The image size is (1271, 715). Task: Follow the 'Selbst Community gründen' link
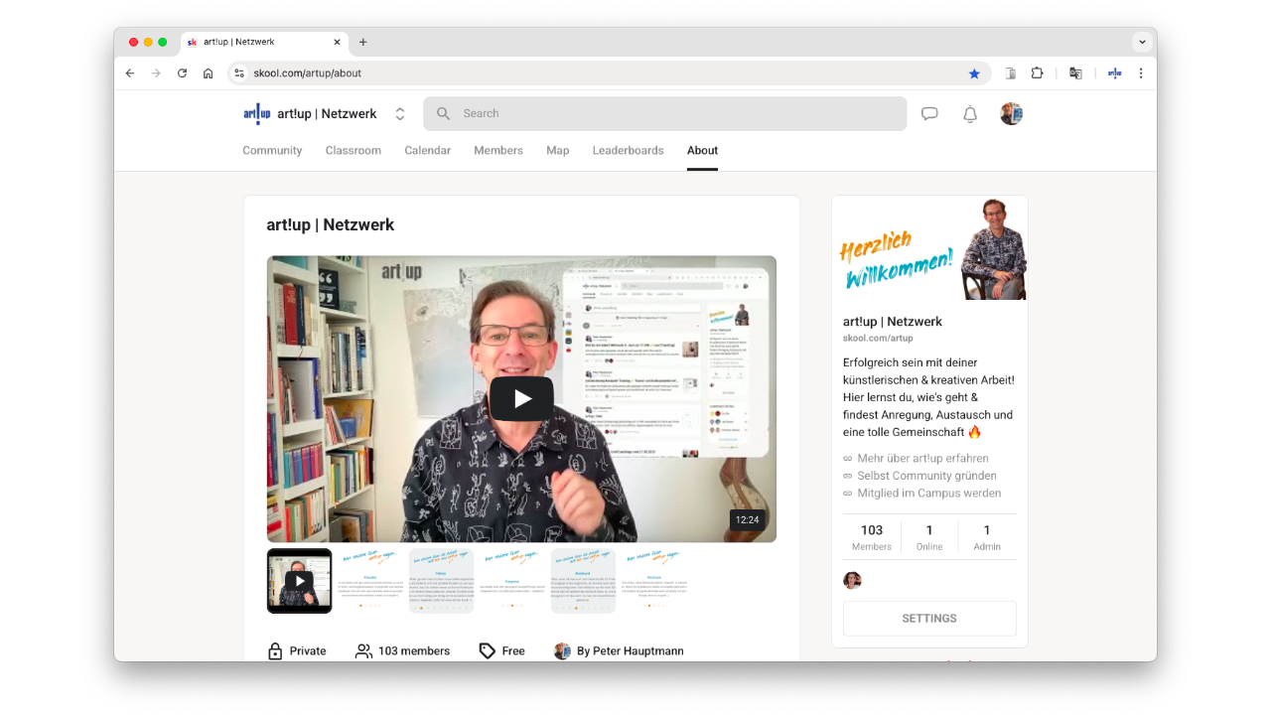click(926, 476)
